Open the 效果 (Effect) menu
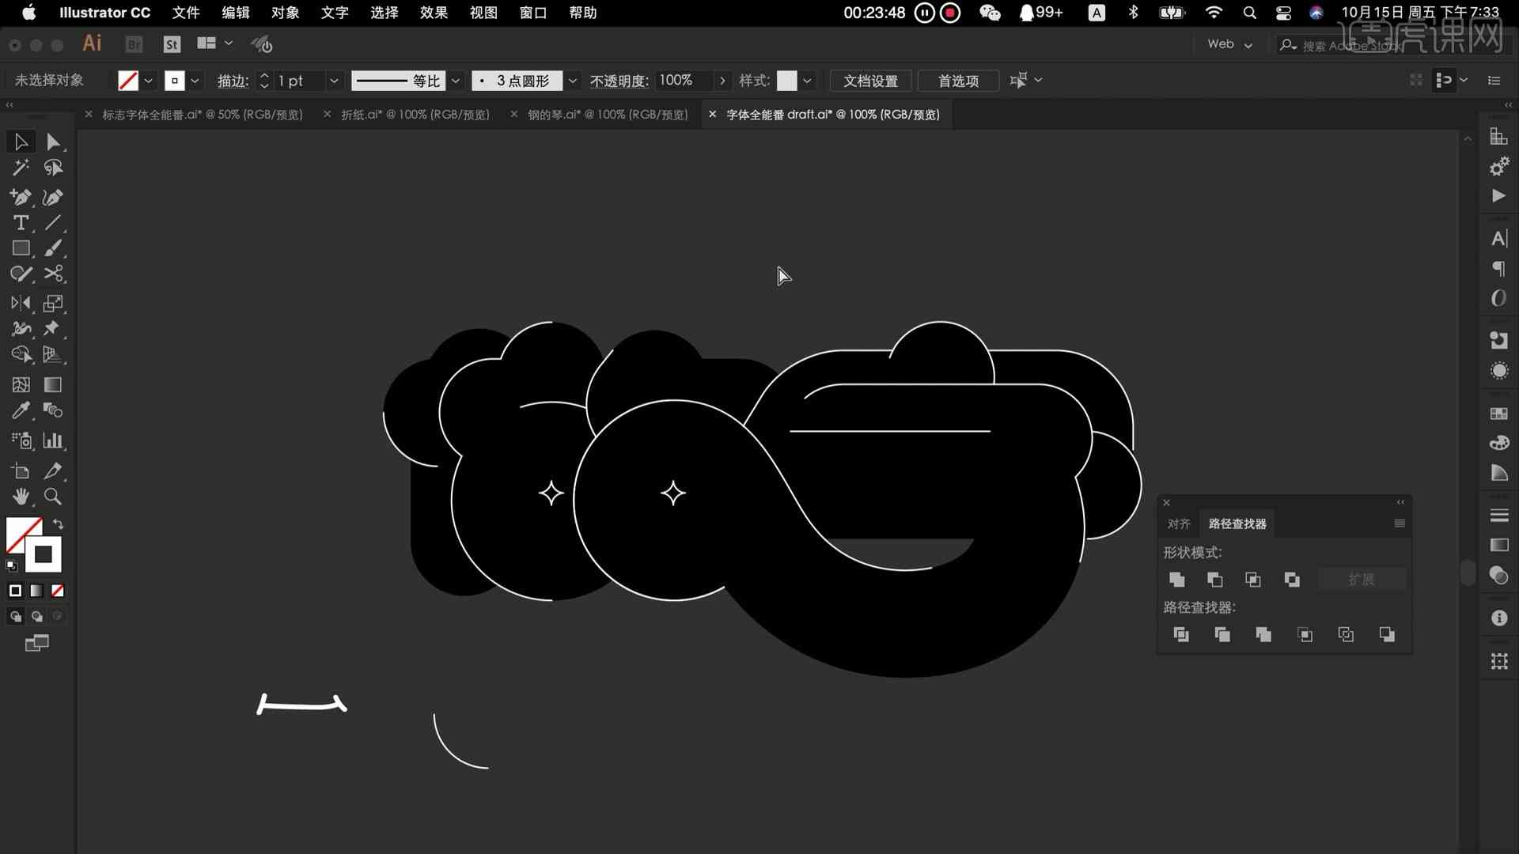The width and height of the screenshot is (1519, 854). click(x=433, y=12)
